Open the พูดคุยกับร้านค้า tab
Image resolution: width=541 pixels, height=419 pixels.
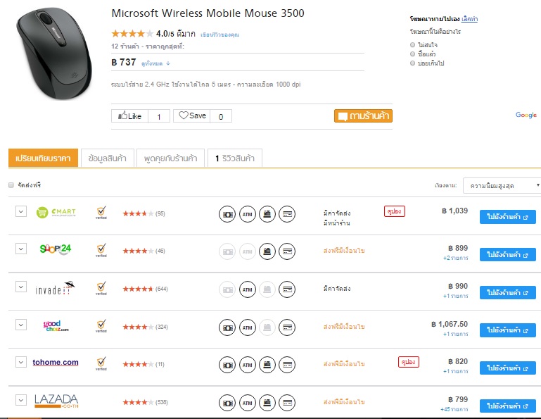pos(170,158)
